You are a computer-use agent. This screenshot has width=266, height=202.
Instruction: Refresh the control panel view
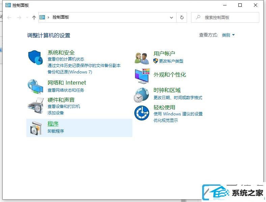click(x=182, y=17)
